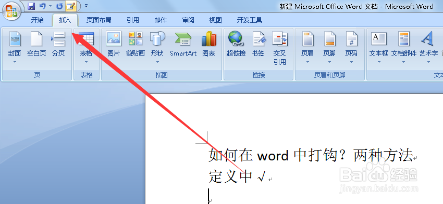Add a bookmark with 书签
Screen dimensions: 443x204
[259, 44]
